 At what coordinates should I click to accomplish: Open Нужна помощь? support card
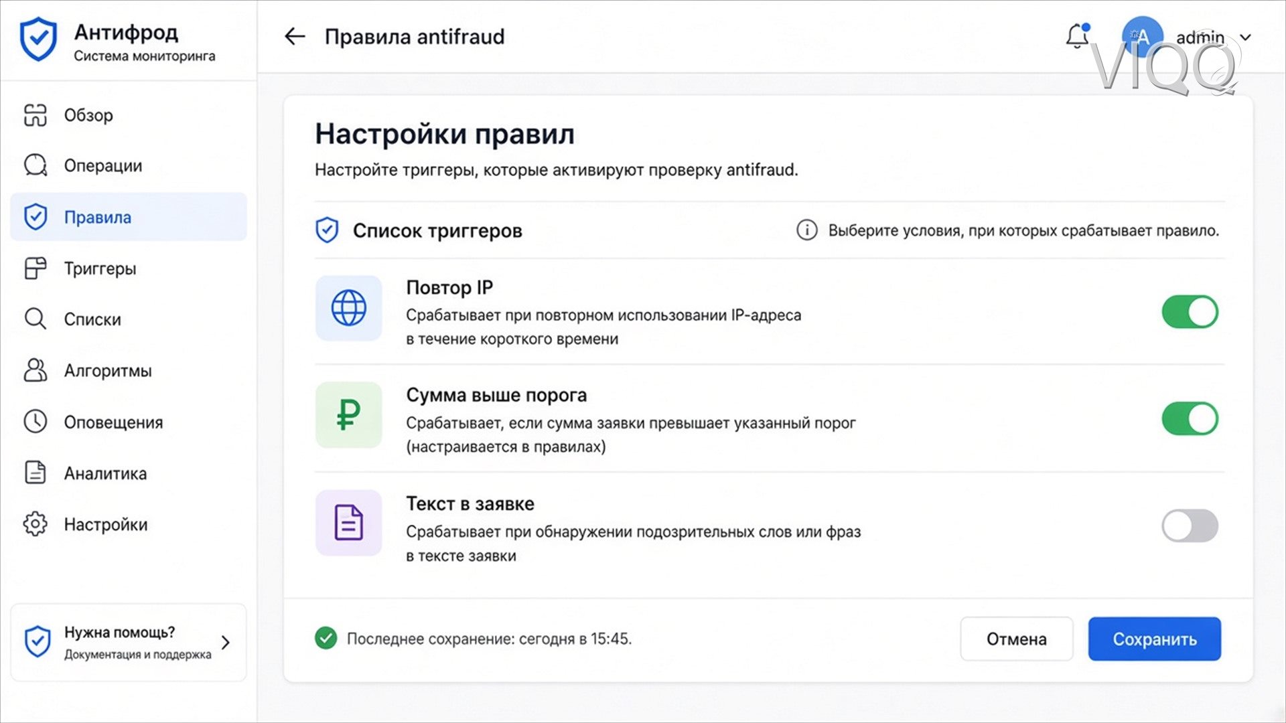point(129,643)
